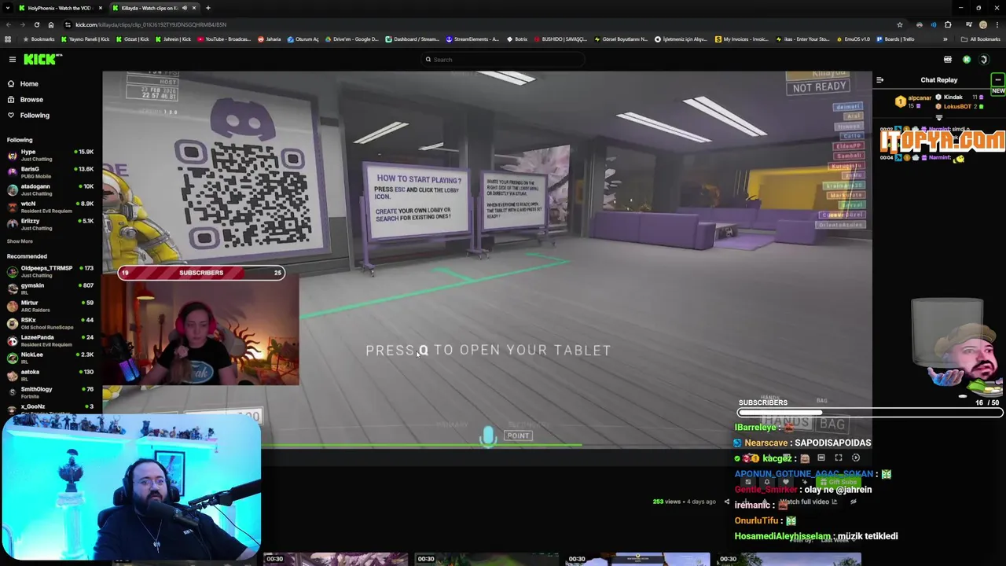Click the Kick wallet icon in header
Viewport: 1006px width, 566px height.
pyautogui.click(x=948, y=60)
